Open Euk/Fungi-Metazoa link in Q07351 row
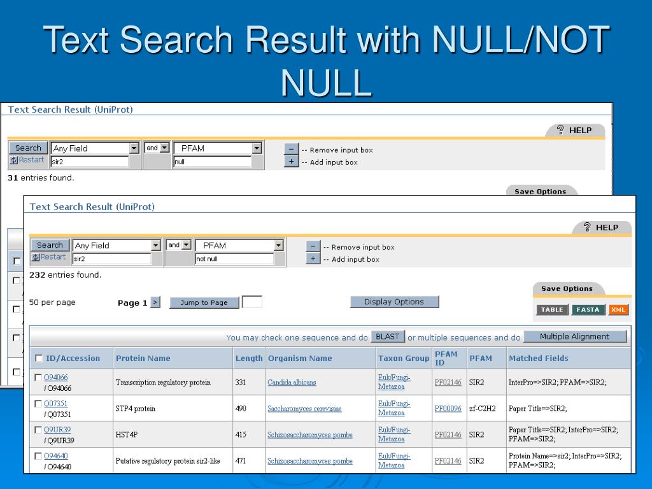The height and width of the screenshot is (489, 652). tap(393, 408)
